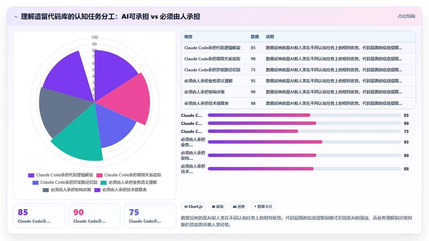Screen dimensions: 429x241
Task: Click table value 88
Action: point(253,103)
